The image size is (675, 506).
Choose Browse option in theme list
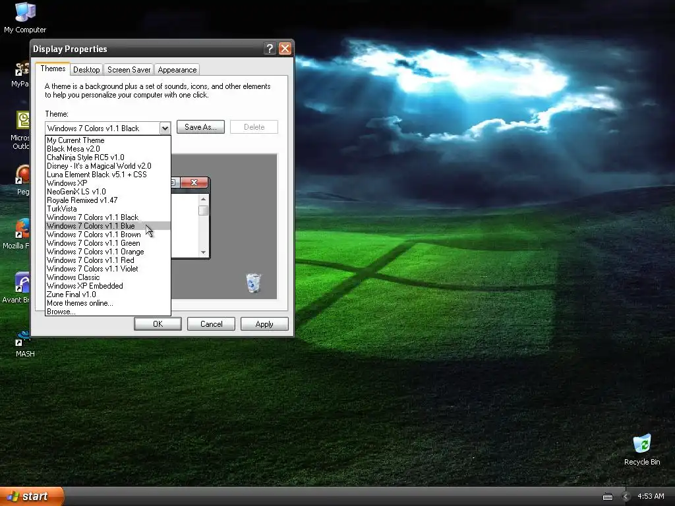tap(108, 312)
